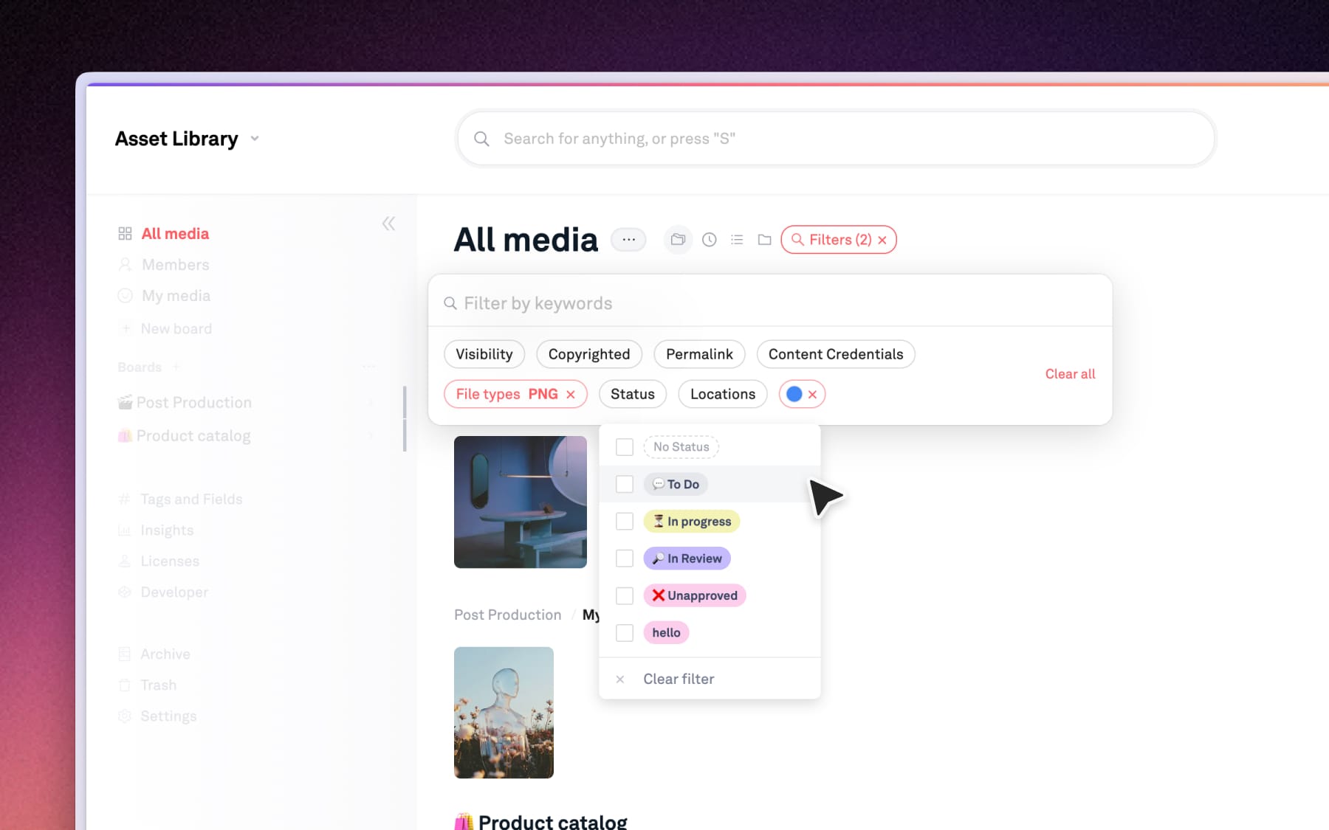Viewport: 1329px width, 830px height.
Task: Remove filters using the X on Filters (2)
Action: coord(882,240)
